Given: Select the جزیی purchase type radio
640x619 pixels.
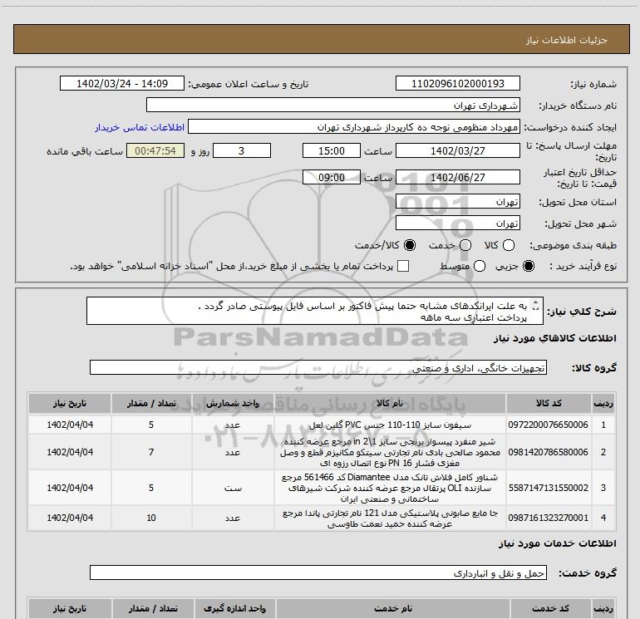Looking at the screenshot, I should [529, 266].
